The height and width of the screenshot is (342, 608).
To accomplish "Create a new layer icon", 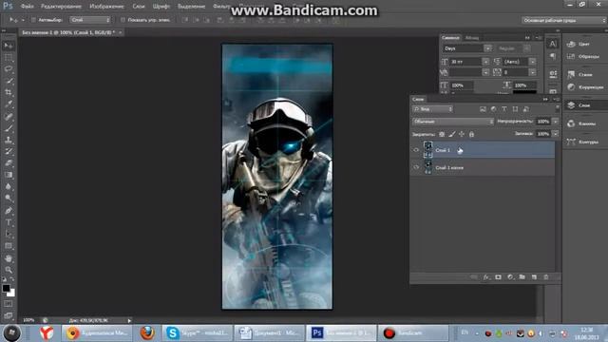I will click(x=534, y=277).
